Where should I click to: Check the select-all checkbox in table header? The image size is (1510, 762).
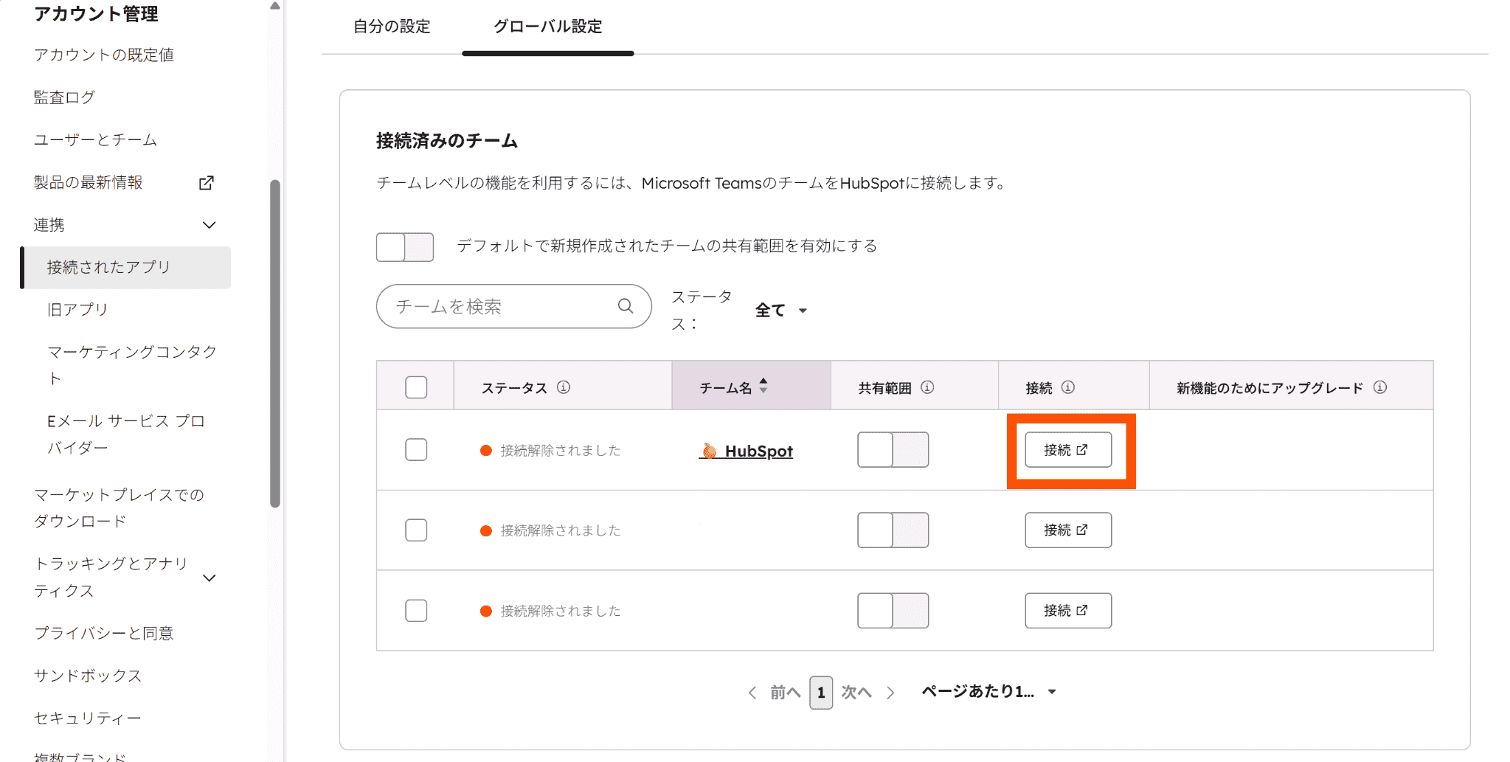416,387
